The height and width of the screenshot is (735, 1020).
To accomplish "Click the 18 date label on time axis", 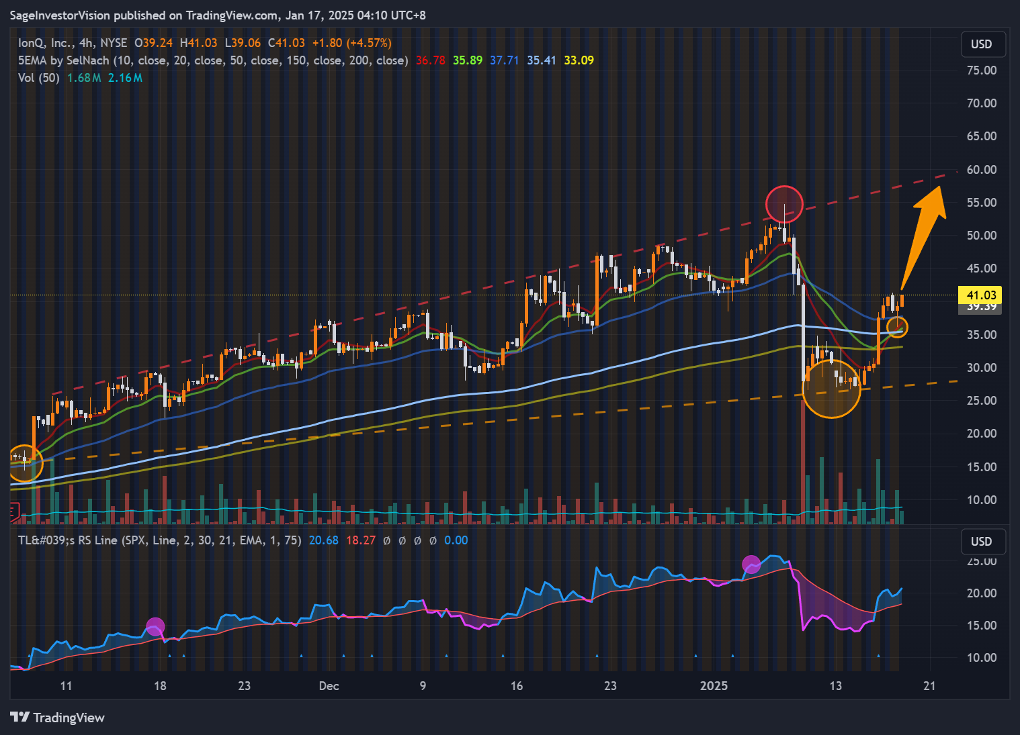I will (160, 686).
